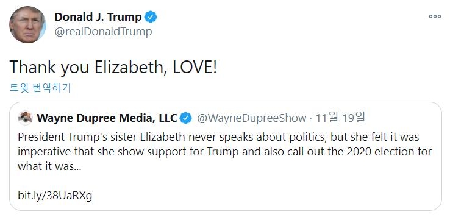Click the "Thank you Elizabeth, LOVE!" tweet text
This screenshot has height=220, width=450.
(x=113, y=68)
